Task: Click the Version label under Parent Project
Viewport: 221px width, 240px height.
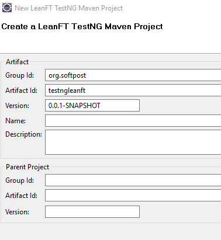Action: coord(17,212)
